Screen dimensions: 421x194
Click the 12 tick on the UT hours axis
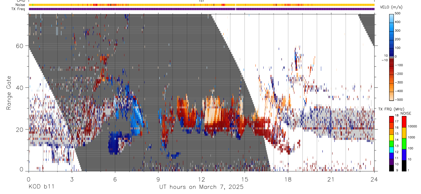pyautogui.click(x=201, y=179)
